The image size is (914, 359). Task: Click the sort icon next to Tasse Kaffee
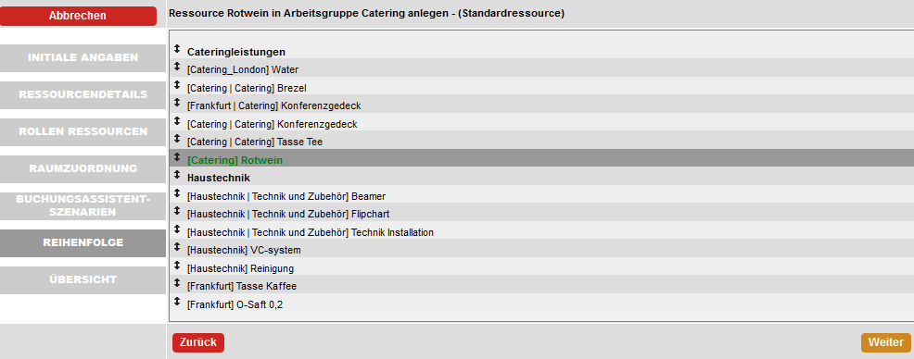coord(177,283)
